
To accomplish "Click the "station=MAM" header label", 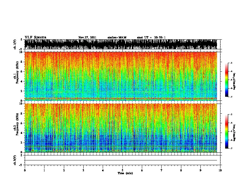I will click(x=117, y=37).
